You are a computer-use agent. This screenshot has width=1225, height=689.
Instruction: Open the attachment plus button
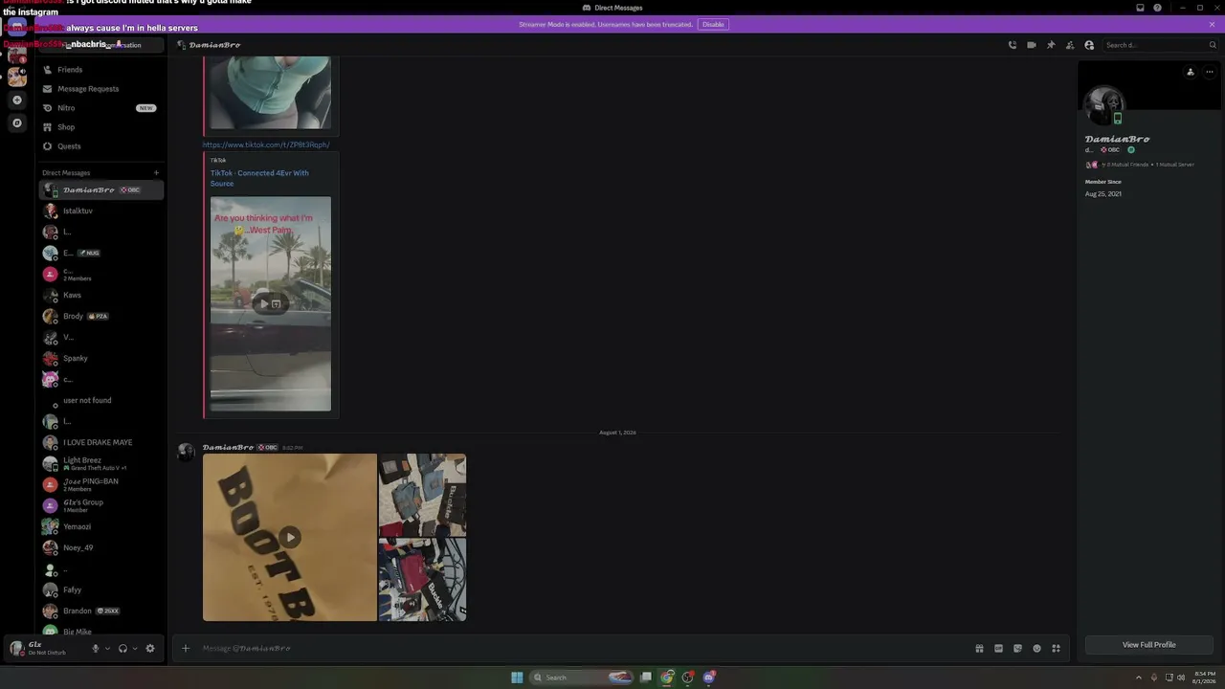click(186, 648)
